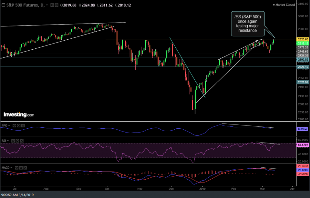Click the Market Closed status label
310x198 pixels.
285,5
